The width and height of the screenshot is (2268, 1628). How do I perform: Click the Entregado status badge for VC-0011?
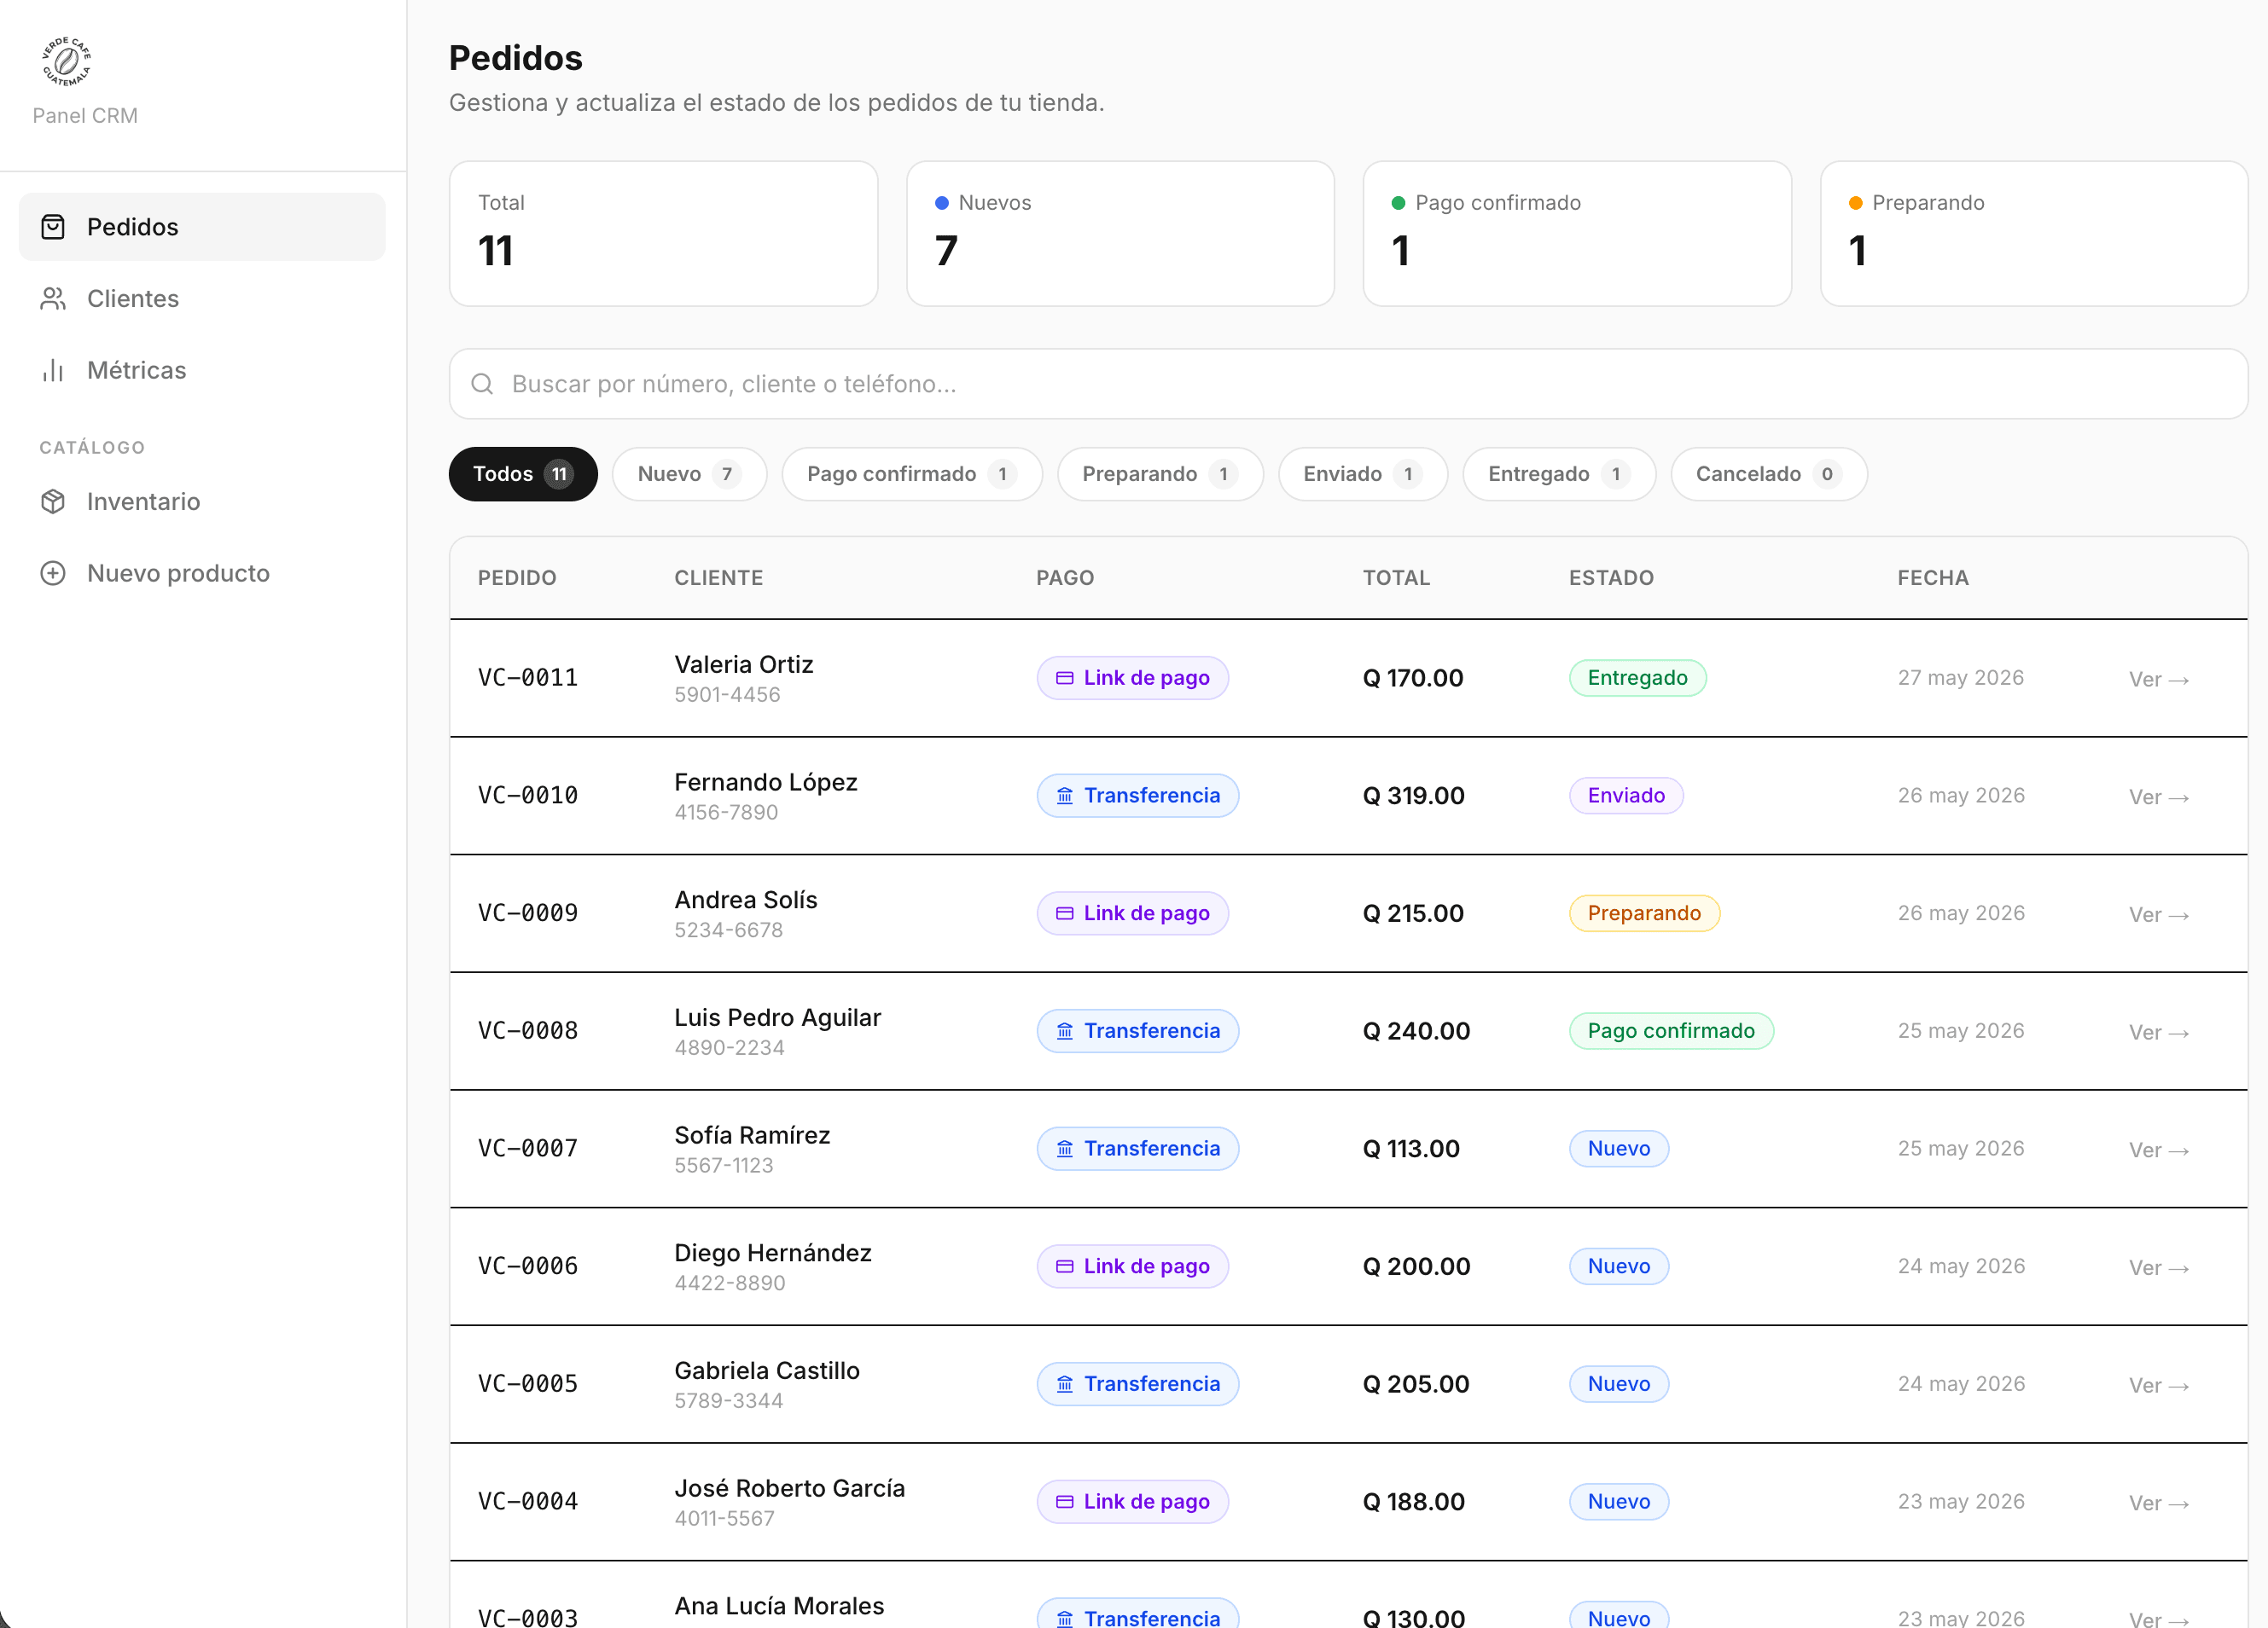coord(1637,679)
